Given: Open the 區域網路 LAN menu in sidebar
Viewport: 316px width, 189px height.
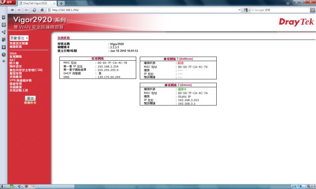Looking at the screenshot, I should click(16, 57).
